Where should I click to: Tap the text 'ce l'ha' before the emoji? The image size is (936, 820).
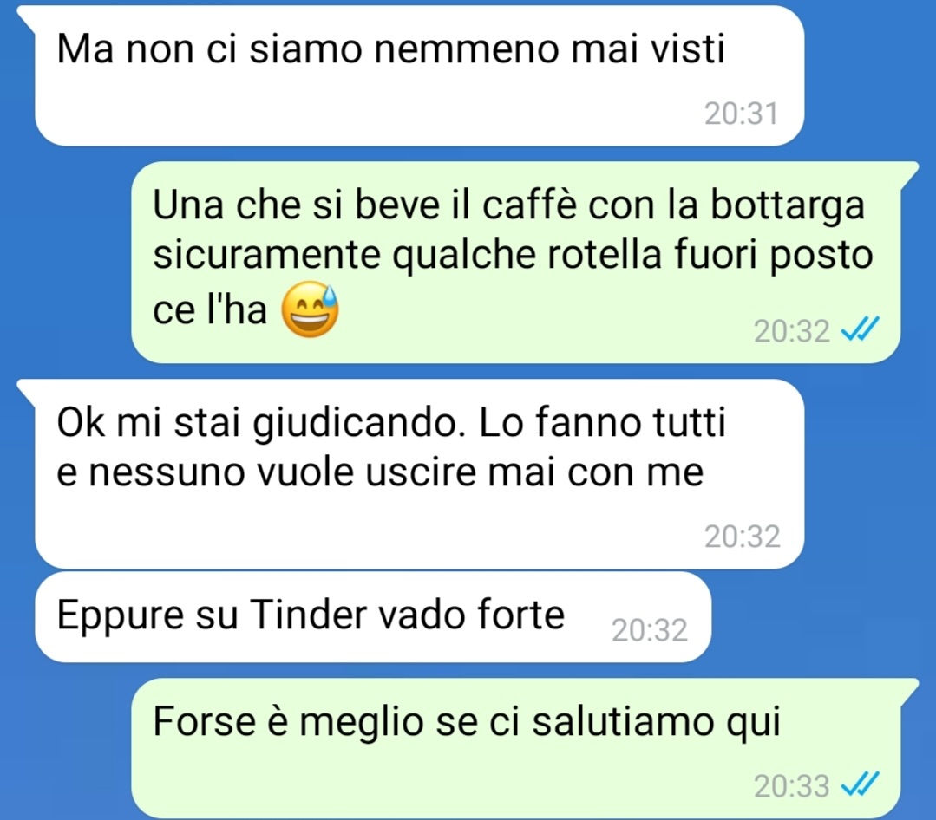(x=210, y=310)
